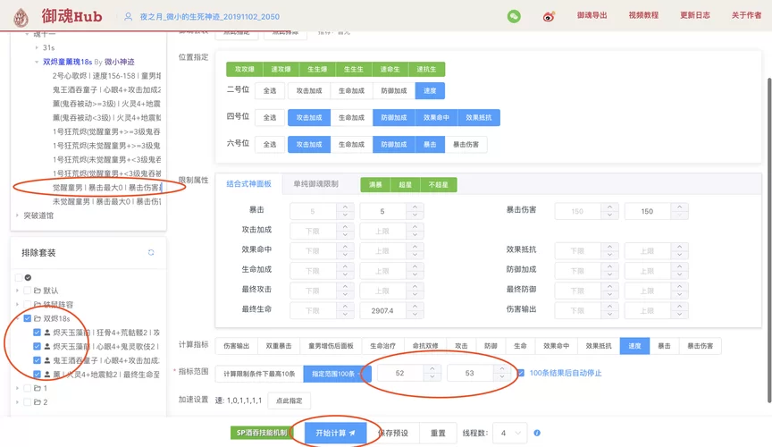The width and height of the screenshot is (772, 447).
Task: Open 御魂导出 in top menu
Action: [x=592, y=15]
